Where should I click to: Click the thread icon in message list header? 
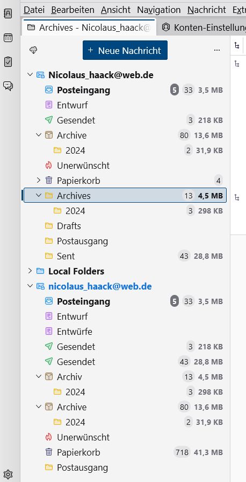tap(236, 46)
